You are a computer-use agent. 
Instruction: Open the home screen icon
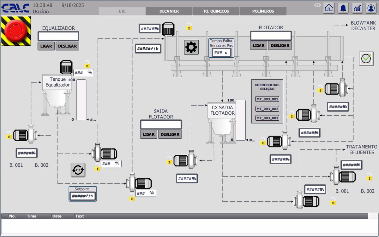[329, 8]
